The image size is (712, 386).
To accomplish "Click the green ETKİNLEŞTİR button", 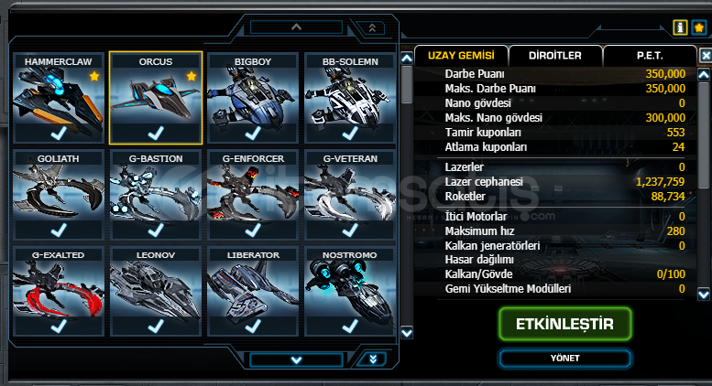I will point(564,324).
